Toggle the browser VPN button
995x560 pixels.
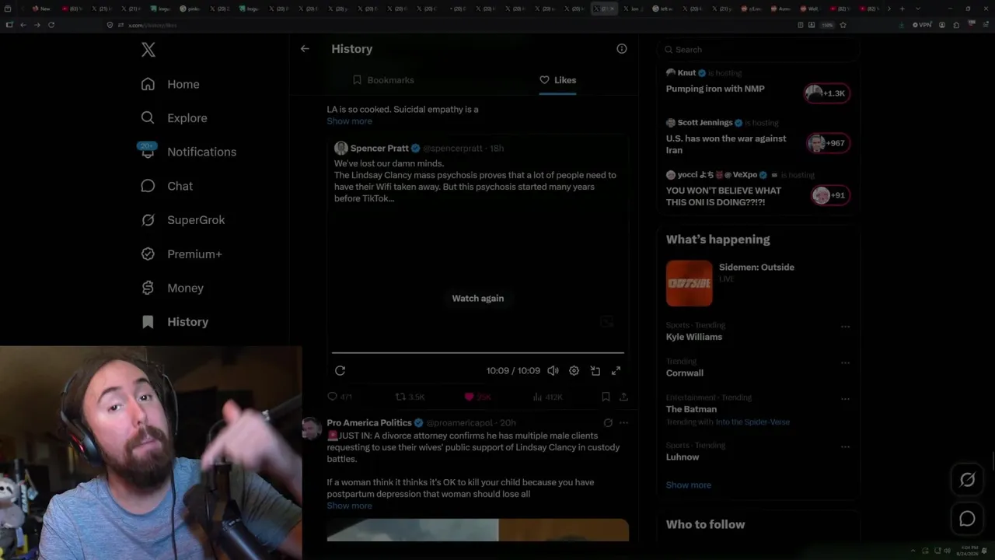click(922, 25)
